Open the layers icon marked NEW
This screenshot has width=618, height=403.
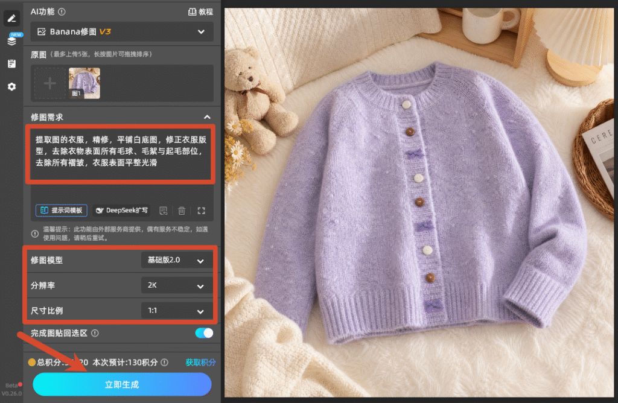(x=12, y=40)
